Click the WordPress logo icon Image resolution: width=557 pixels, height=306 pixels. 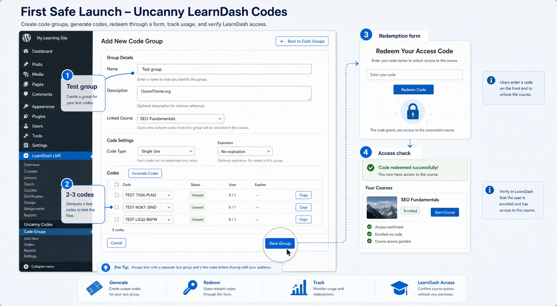pyautogui.click(x=27, y=38)
